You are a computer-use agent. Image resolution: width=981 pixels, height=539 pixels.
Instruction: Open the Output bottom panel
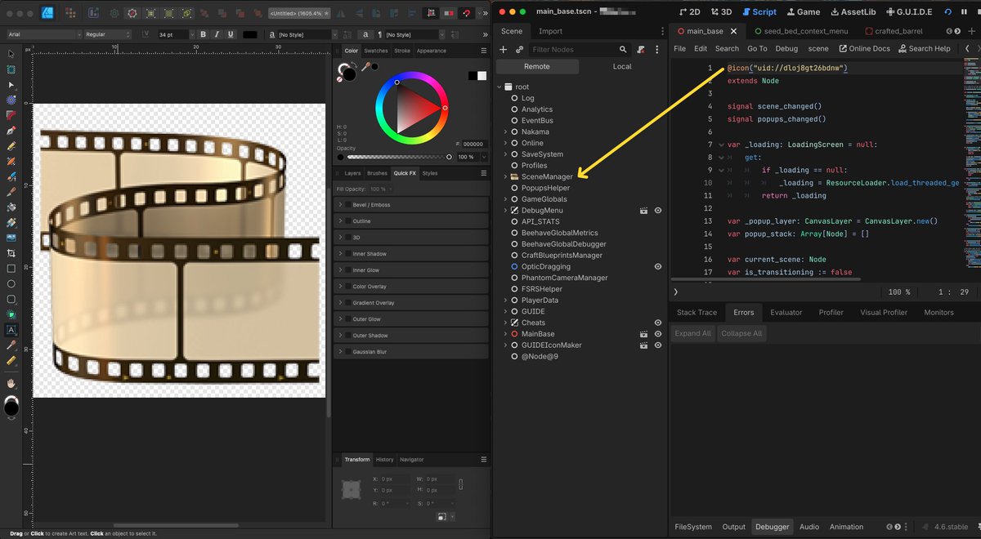pyautogui.click(x=733, y=527)
